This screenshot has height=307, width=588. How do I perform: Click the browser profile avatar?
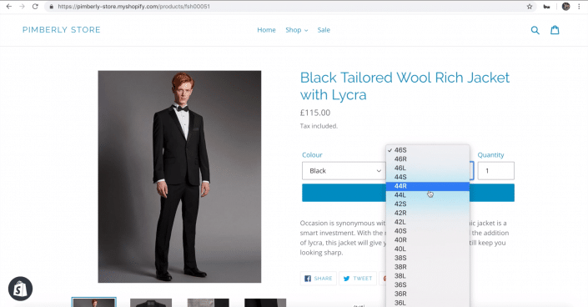(x=565, y=7)
